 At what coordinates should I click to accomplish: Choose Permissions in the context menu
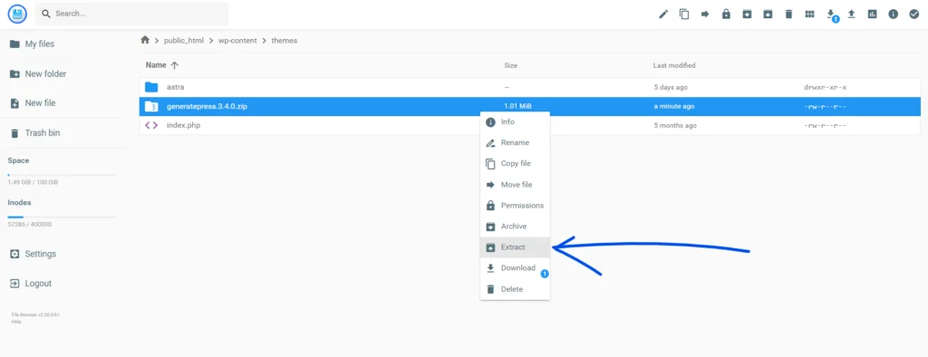tap(515, 206)
